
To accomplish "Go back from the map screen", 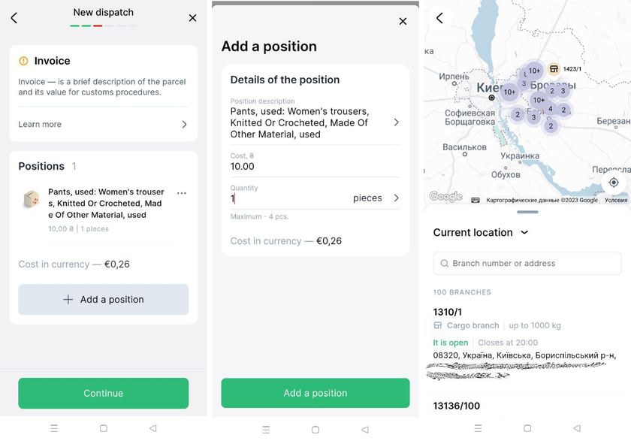I will click(x=439, y=18).
